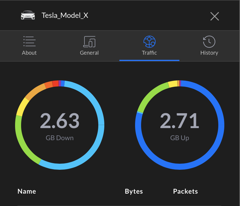
Task: Open the About tab
Action: point(29,46)
